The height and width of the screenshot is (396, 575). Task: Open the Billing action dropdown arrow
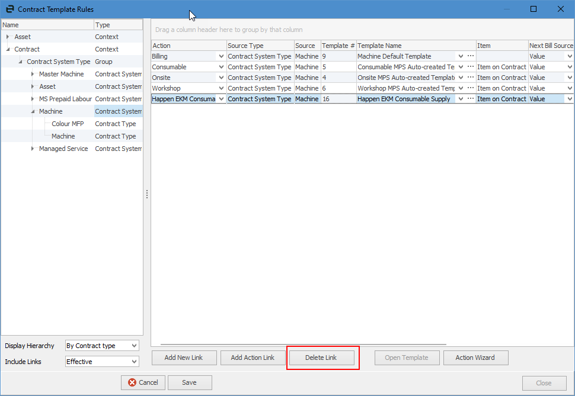221,56
